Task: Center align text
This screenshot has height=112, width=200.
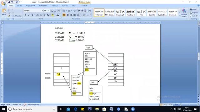Action: (x=67, y=15)
